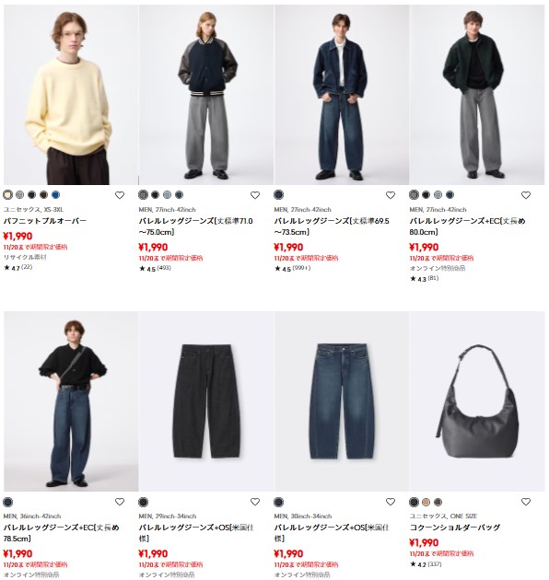View yellow sweater model product image
Viewport: 549px width, 580px height.
pos(71,95)
